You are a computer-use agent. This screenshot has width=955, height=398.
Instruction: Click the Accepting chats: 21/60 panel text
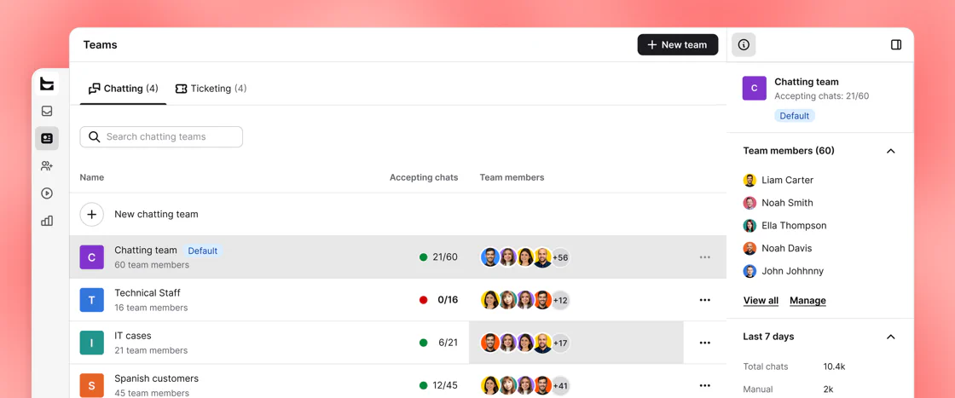coord(822,96)
